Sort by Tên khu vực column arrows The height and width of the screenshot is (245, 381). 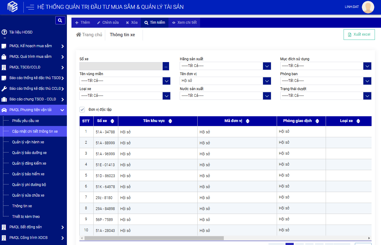click(170, 121)
